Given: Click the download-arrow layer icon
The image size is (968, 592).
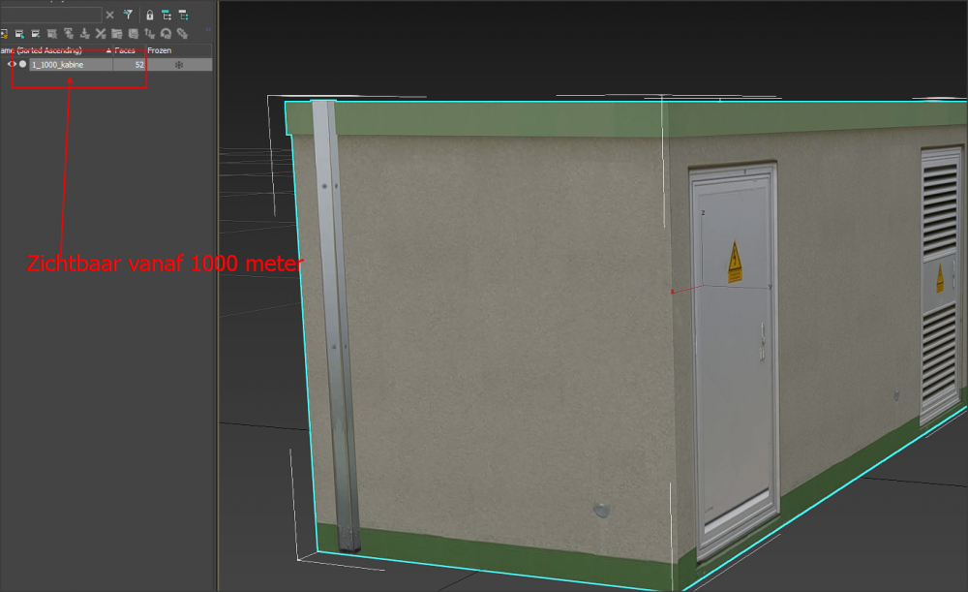Looking at the screenshot, I should (84, 33).
